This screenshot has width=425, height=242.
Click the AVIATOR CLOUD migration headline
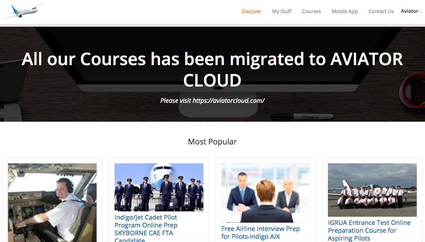pos(212,69)
